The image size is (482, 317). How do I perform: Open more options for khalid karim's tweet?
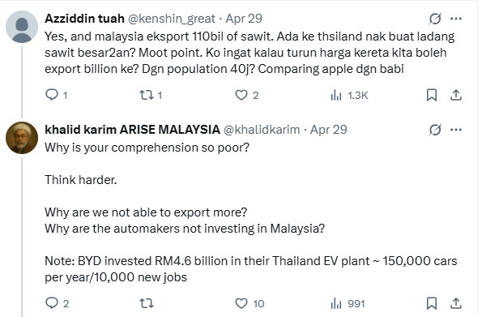pyautogui.click(x=456, y=130)
